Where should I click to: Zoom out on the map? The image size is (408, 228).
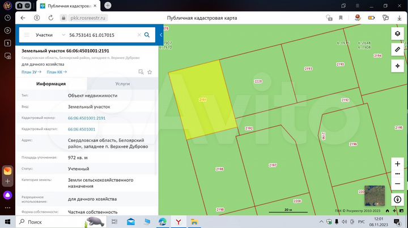397,183
